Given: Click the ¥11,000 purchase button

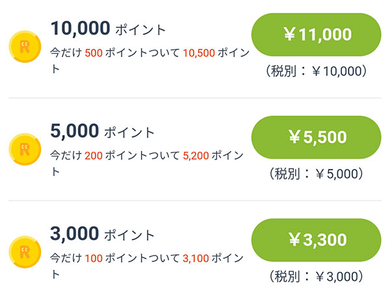Looking at the screenshot, I should (316, 34).
